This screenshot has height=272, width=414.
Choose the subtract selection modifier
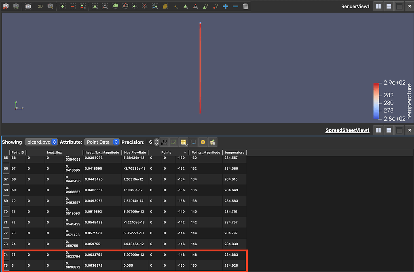[x=73, y=6]
